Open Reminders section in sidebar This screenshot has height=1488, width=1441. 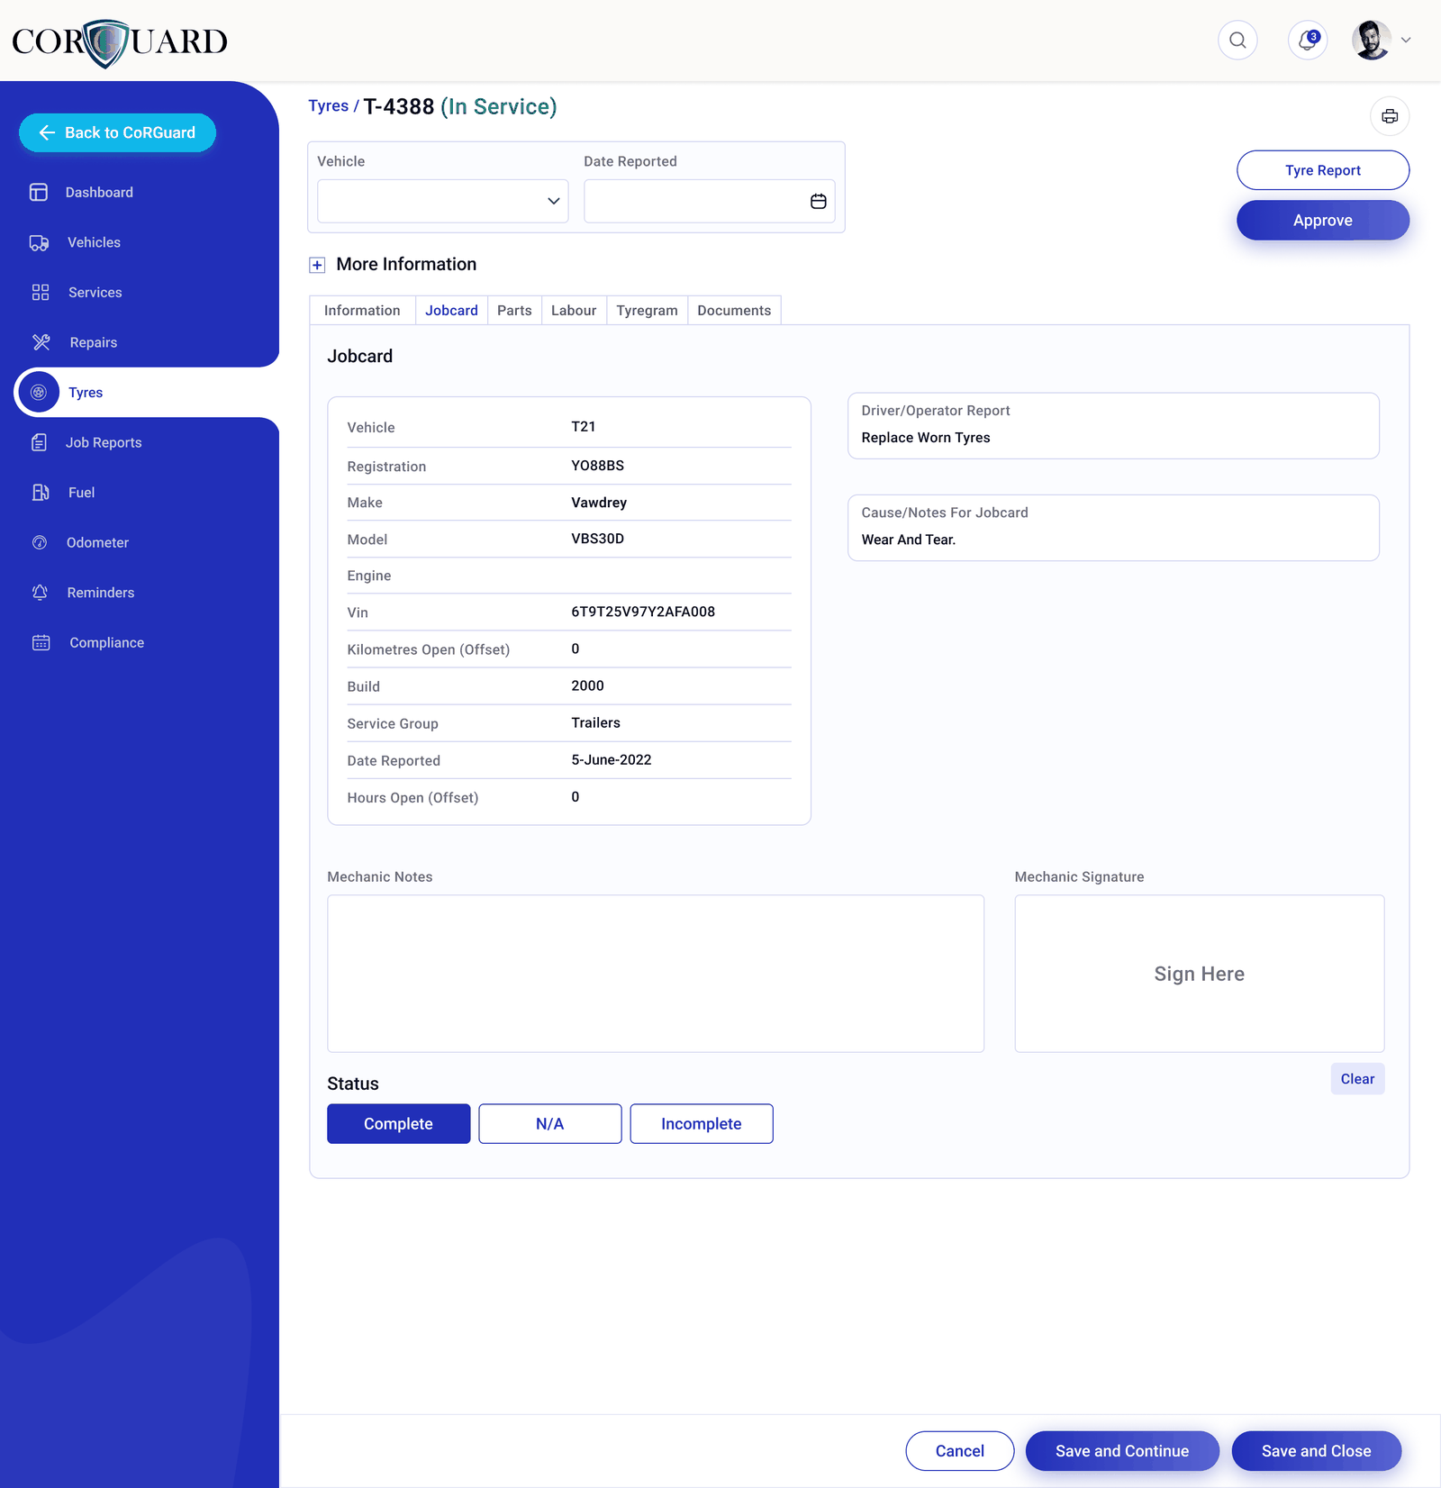(101, 593)
